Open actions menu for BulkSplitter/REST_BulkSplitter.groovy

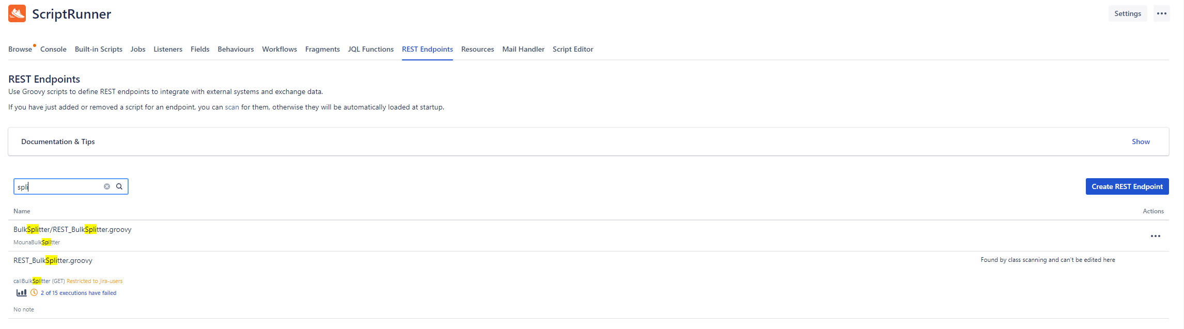[x=1156, y=236]
